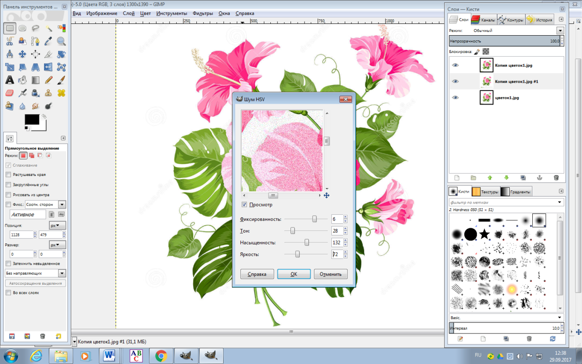Image resolution: width=582 pixels, height=364 pixels.
Task: Anchor the floating layer in Layers panel
Action: tap(539, 178)
